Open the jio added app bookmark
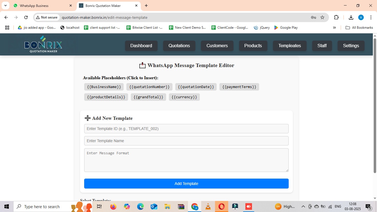Viewport: 377px width, 212px height. click(x=37, y=28)
